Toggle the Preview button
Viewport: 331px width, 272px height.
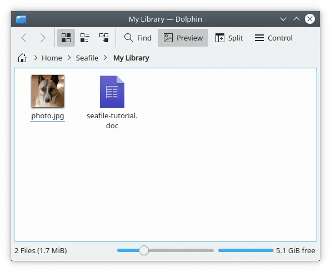(x=183, y=38)
